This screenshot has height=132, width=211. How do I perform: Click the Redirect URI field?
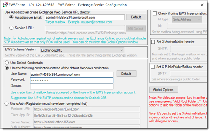coord(87,109)
